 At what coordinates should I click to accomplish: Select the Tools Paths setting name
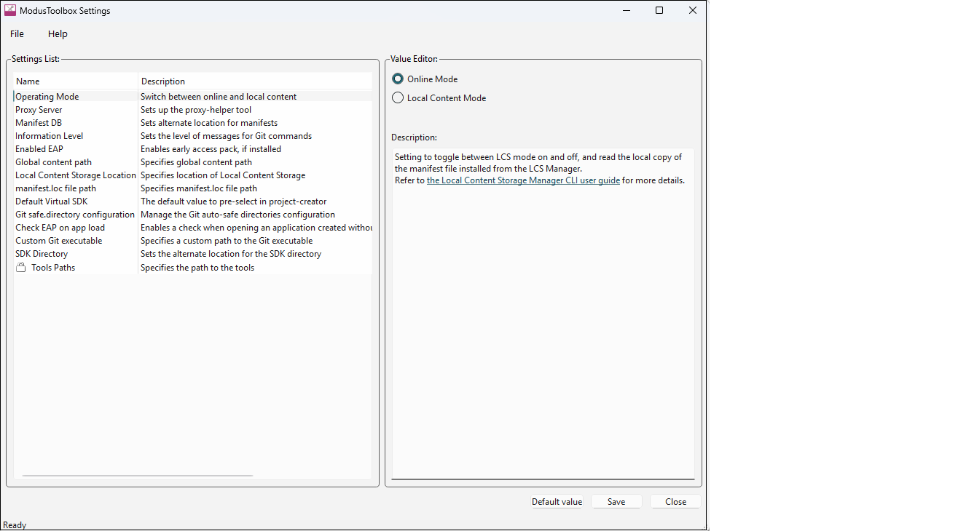click(x=53, y=268)
